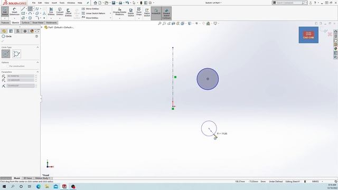Open the Motion Study 1 bottom tab

pos(42,178)
